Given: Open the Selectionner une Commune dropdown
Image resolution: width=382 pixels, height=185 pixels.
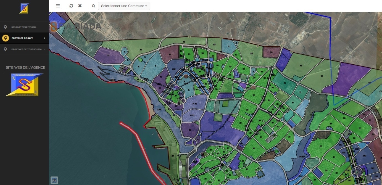Looking at the screenshot, I should [124, 6].
